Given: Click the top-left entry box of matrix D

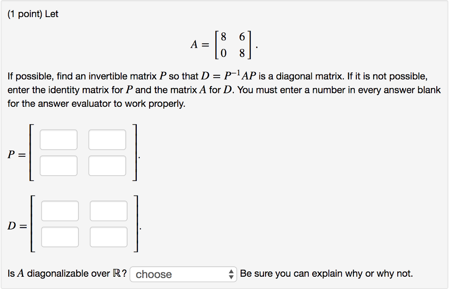Looking at the screenshot, I should coord(60,211).
